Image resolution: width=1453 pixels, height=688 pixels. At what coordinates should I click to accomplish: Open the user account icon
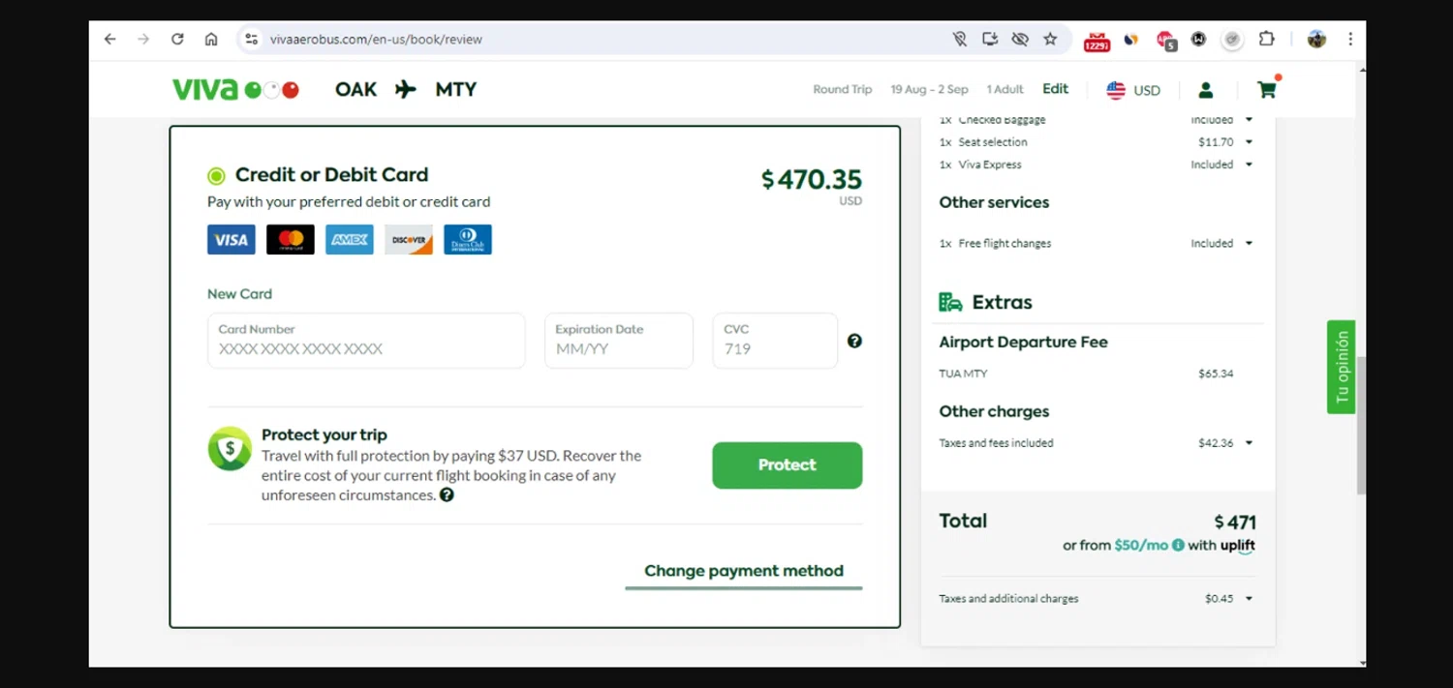coord(1206,90)
